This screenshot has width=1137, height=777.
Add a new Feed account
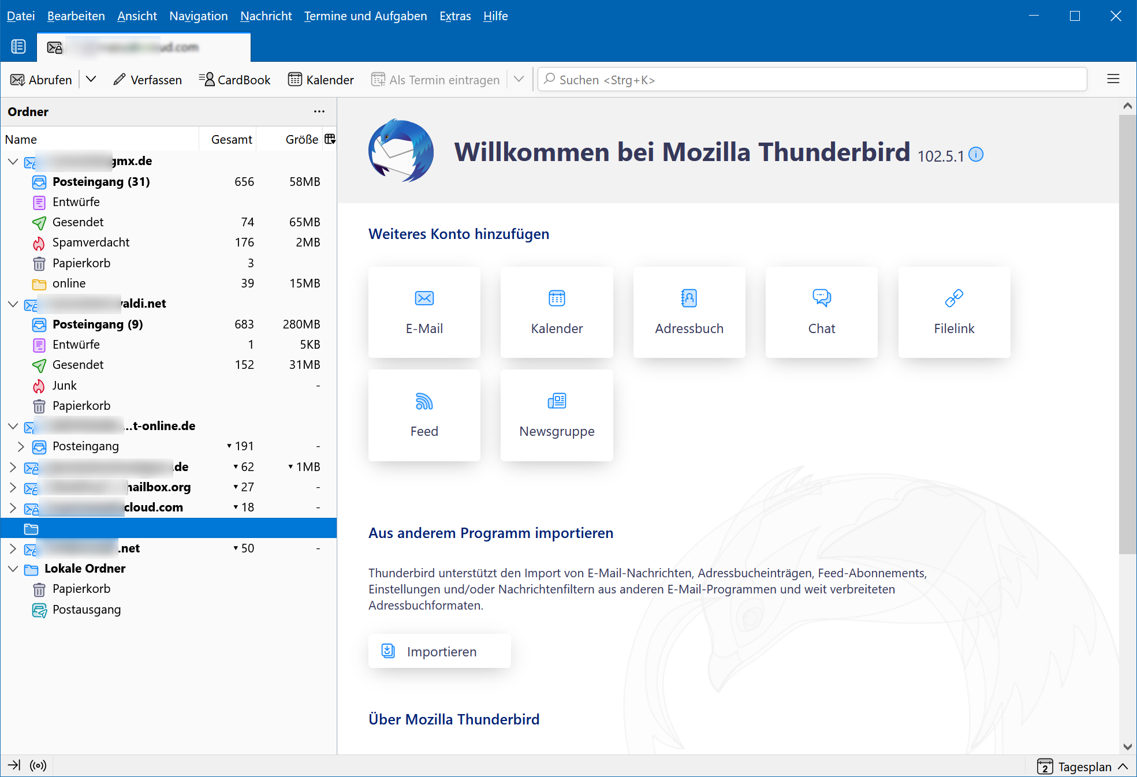(424, 415)
